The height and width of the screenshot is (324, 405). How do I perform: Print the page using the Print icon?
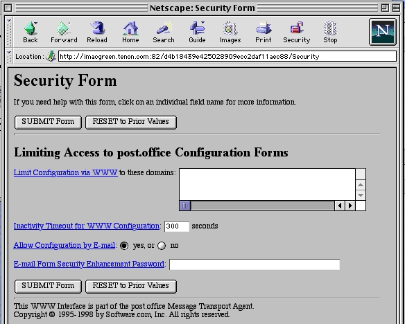coord(264,32)
